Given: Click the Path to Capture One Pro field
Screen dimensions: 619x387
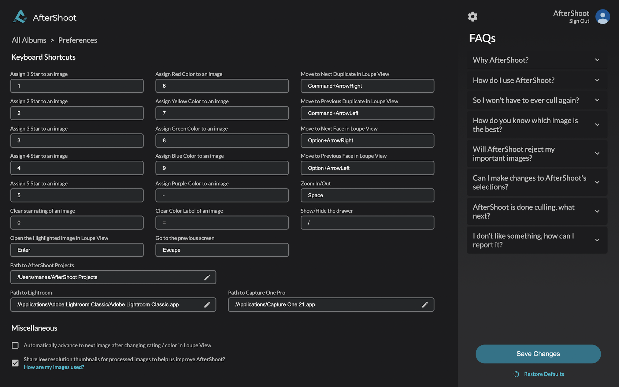Looking at the screenshot, I should click(x=331, y=304).
